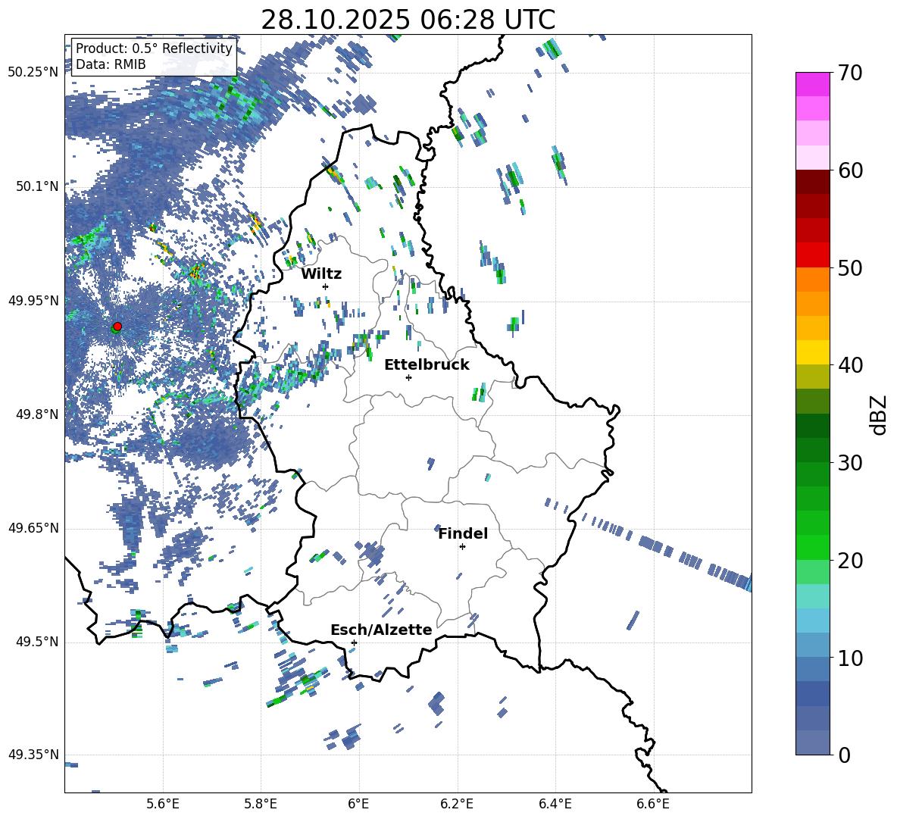Pick the bright magenta swatch at 70 dBZ
897x819 pixels.
812,84
